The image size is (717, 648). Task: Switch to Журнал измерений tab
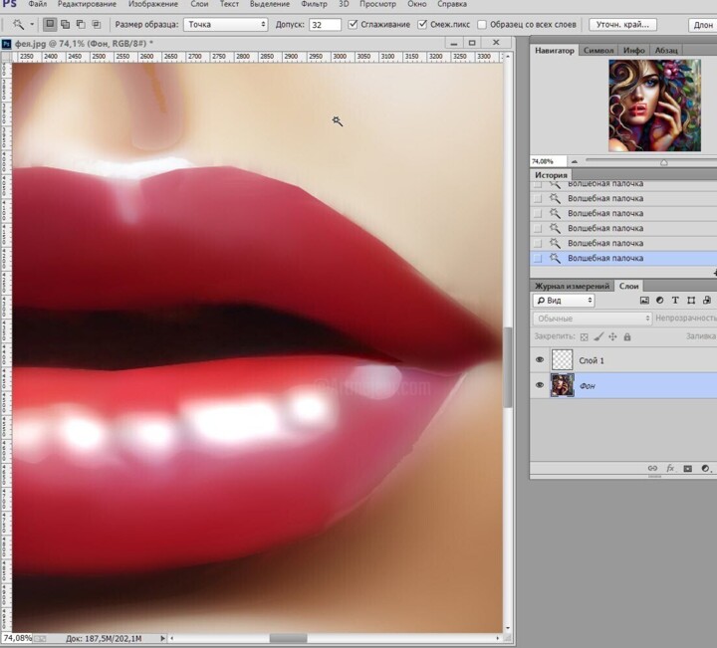click(572, 286)
